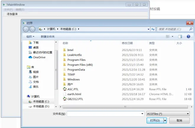The height and width of the screenshot is (128, 195).
Task: Sort by the 大小 column header
Action: (179, 43)
